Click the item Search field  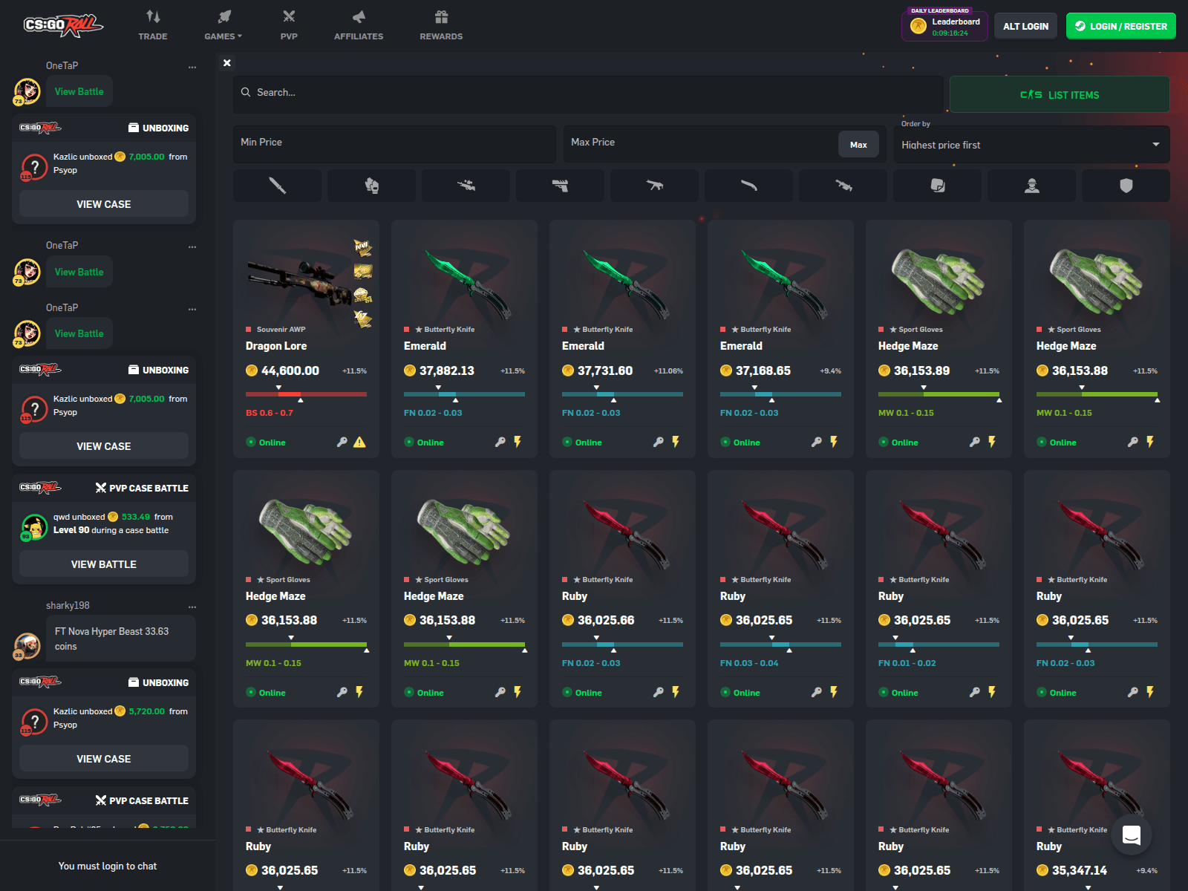[x=588, y=93]
